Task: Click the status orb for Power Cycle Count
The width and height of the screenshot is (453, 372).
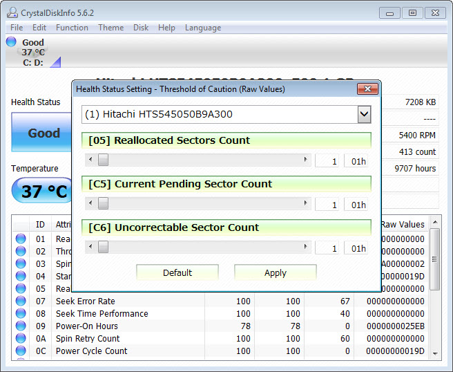Action: [x=21, y=351]
